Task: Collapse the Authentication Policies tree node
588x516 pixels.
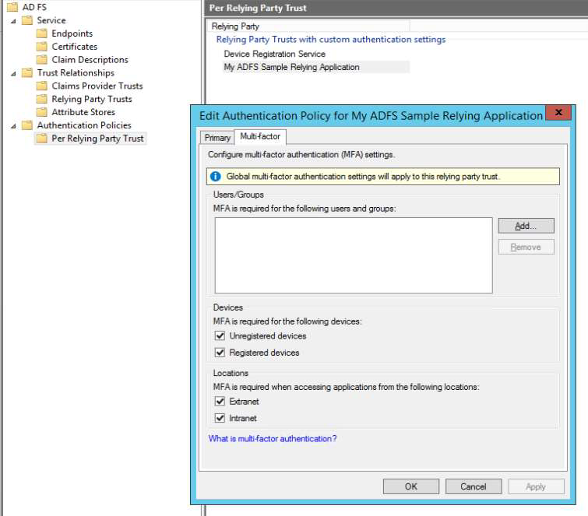Action: (13, 126)
